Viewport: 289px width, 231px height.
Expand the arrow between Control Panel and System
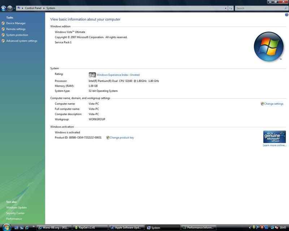coord(44,8)
